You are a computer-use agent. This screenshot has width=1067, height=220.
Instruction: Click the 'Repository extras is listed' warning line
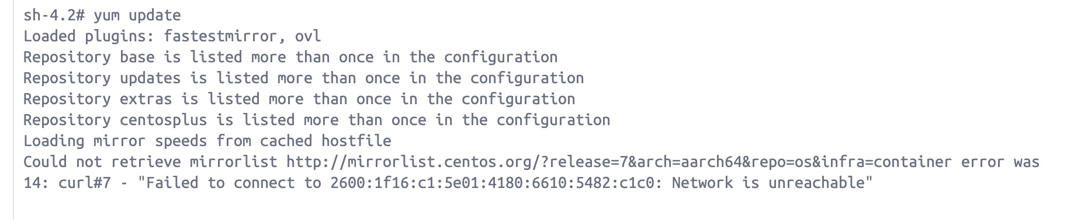click(x=299, y=100)
